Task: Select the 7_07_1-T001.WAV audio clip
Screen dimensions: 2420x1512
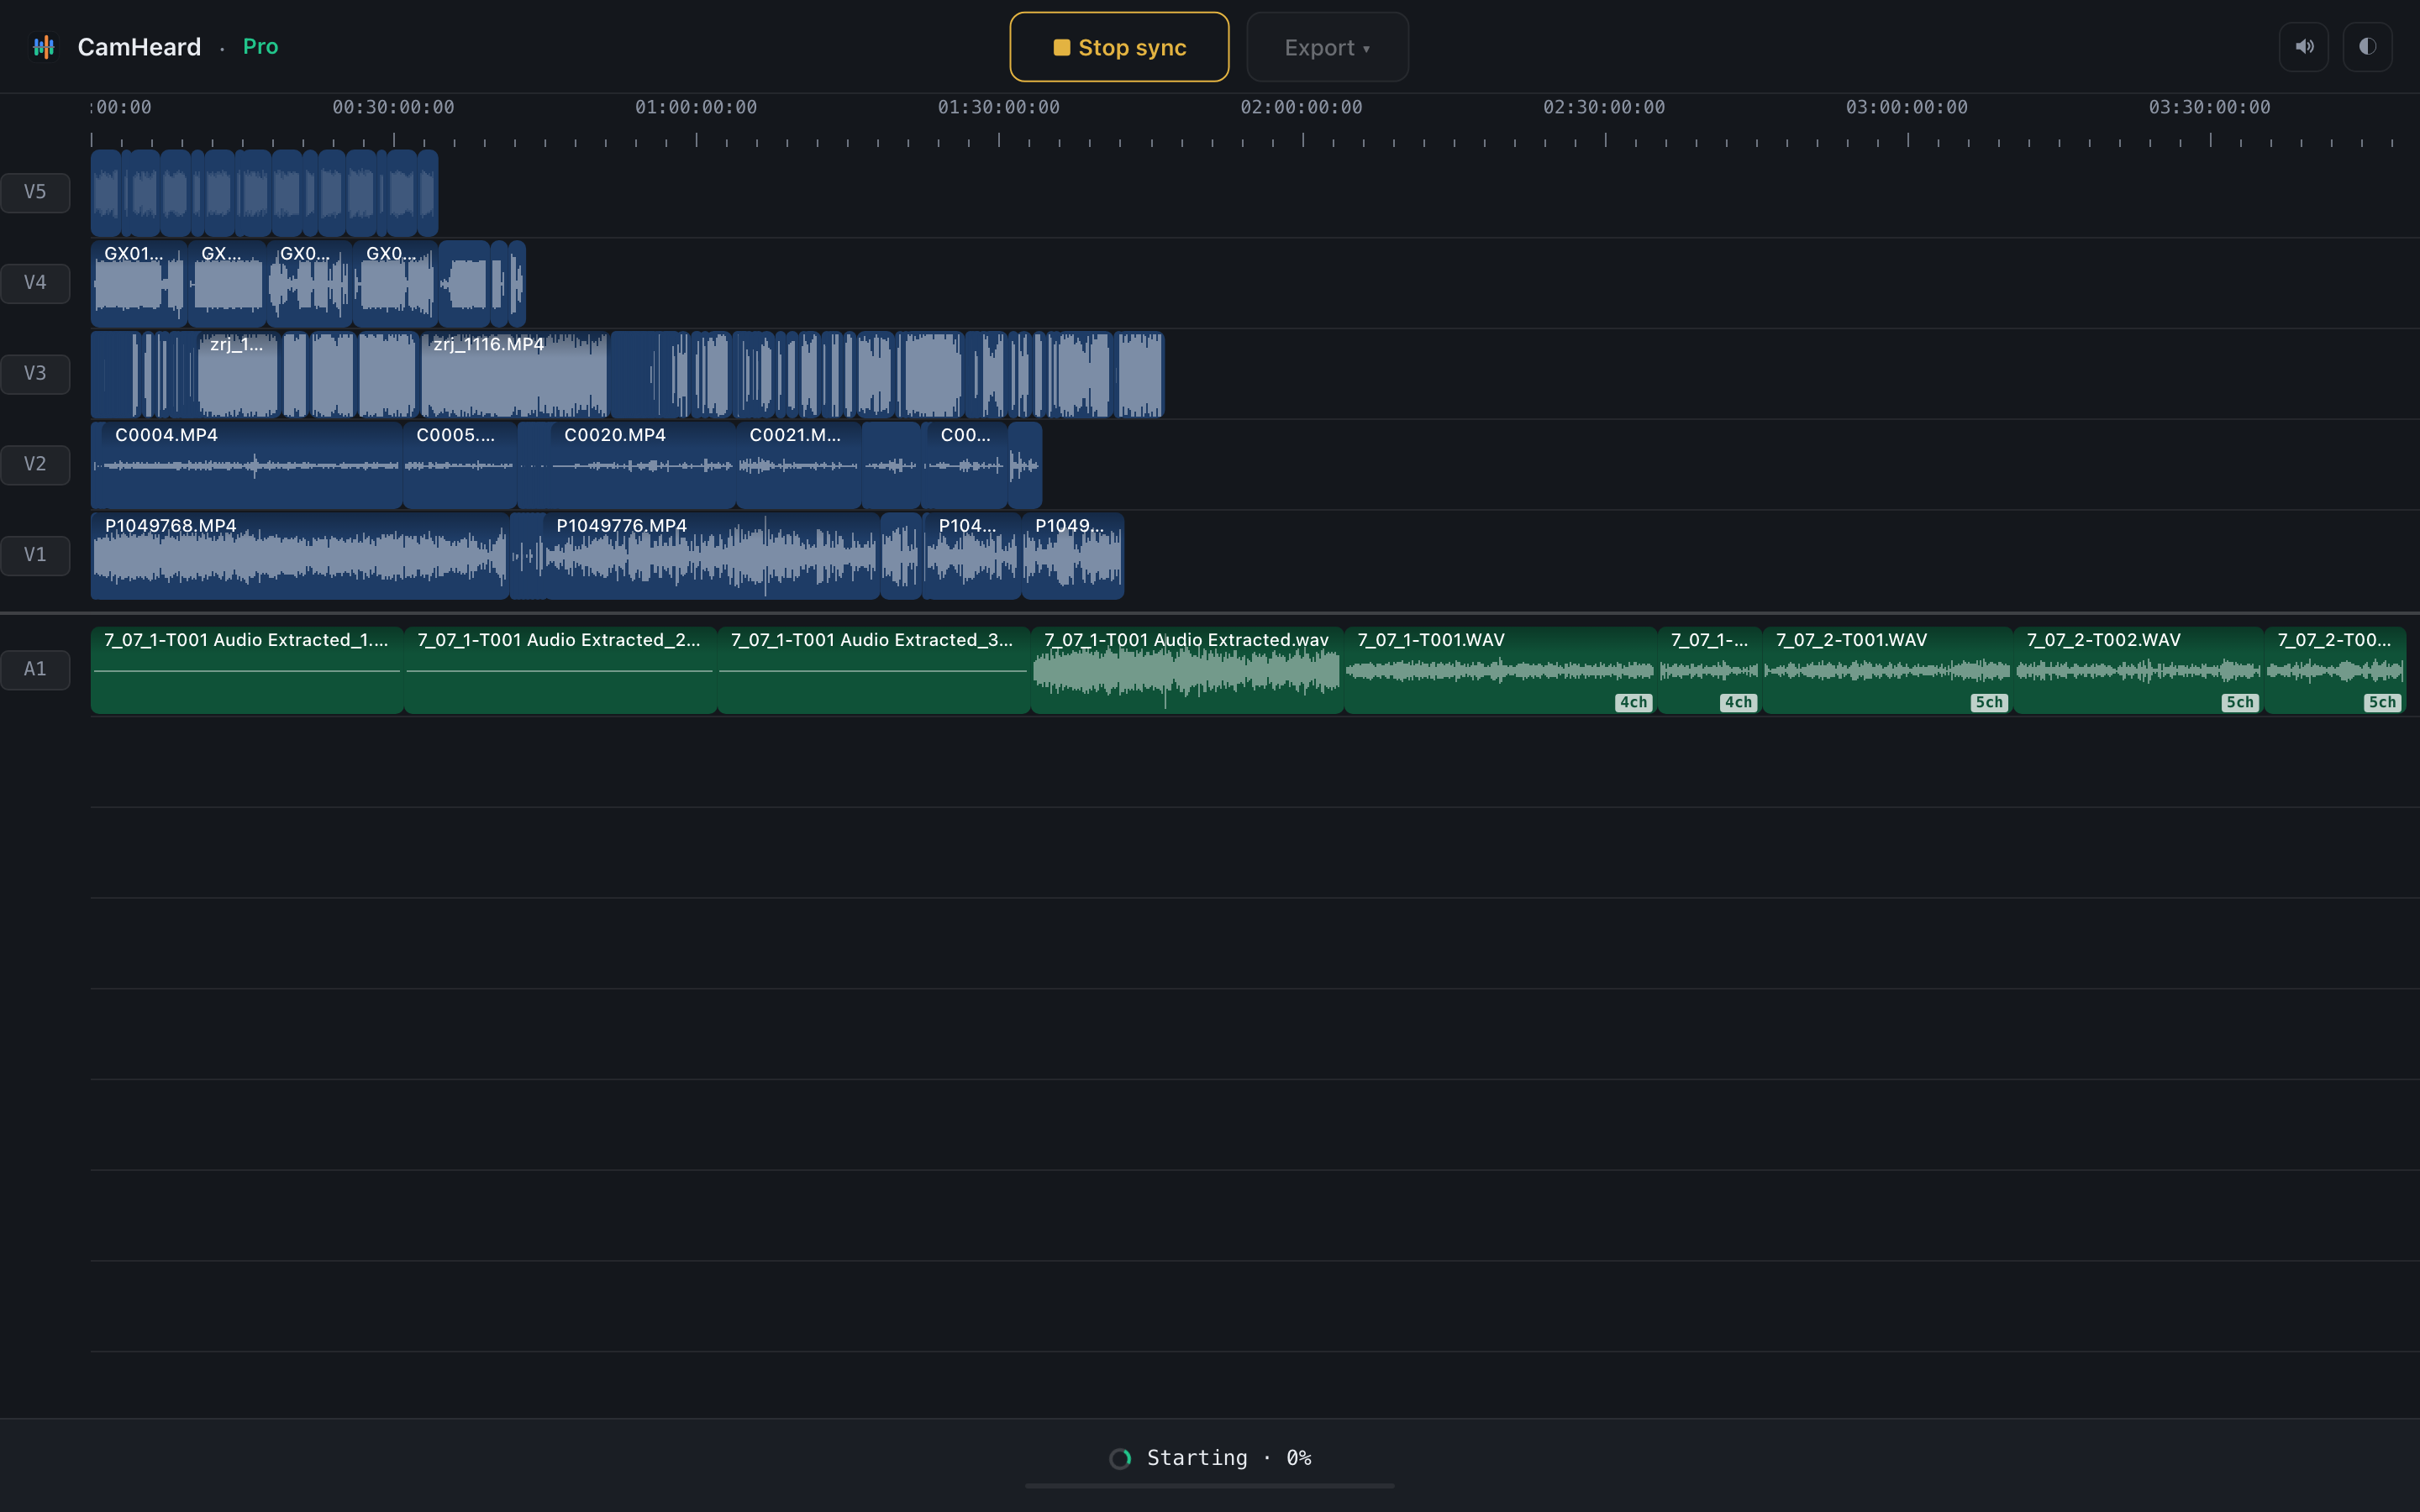Action: tap(1500, 670)
